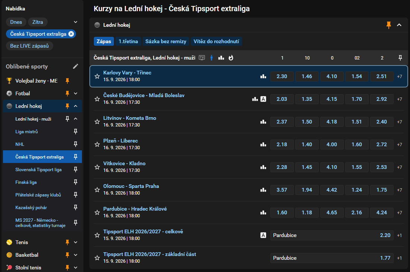The height and width of the screenshot is (272, 410).
Task: Expand Basketbal sport in sidebar
Action: (76, 255)
